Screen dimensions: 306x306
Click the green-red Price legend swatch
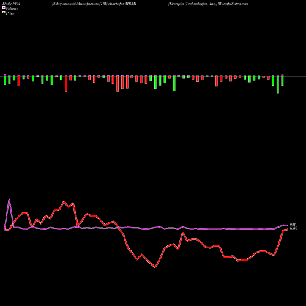click(x=4, y=13)
